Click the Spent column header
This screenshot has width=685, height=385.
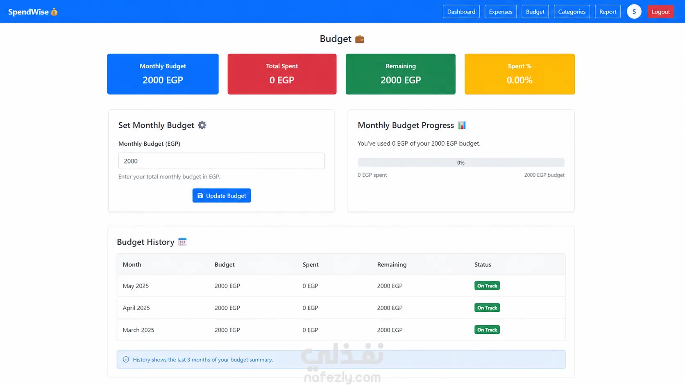(311, 265)
